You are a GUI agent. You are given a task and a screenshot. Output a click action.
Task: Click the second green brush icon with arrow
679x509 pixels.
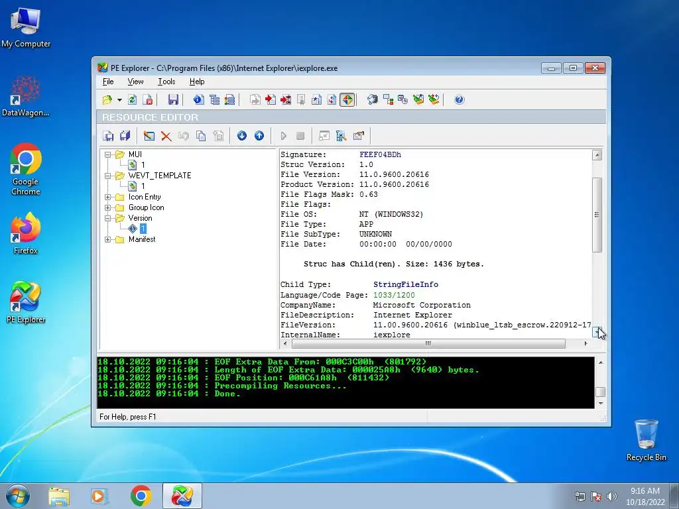[434, 100]
